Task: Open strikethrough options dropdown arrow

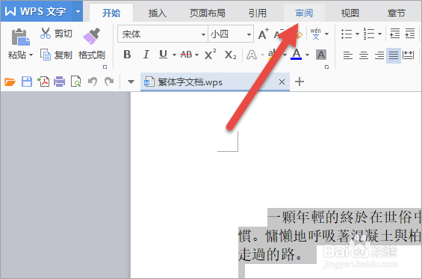Action: point(196,55)
